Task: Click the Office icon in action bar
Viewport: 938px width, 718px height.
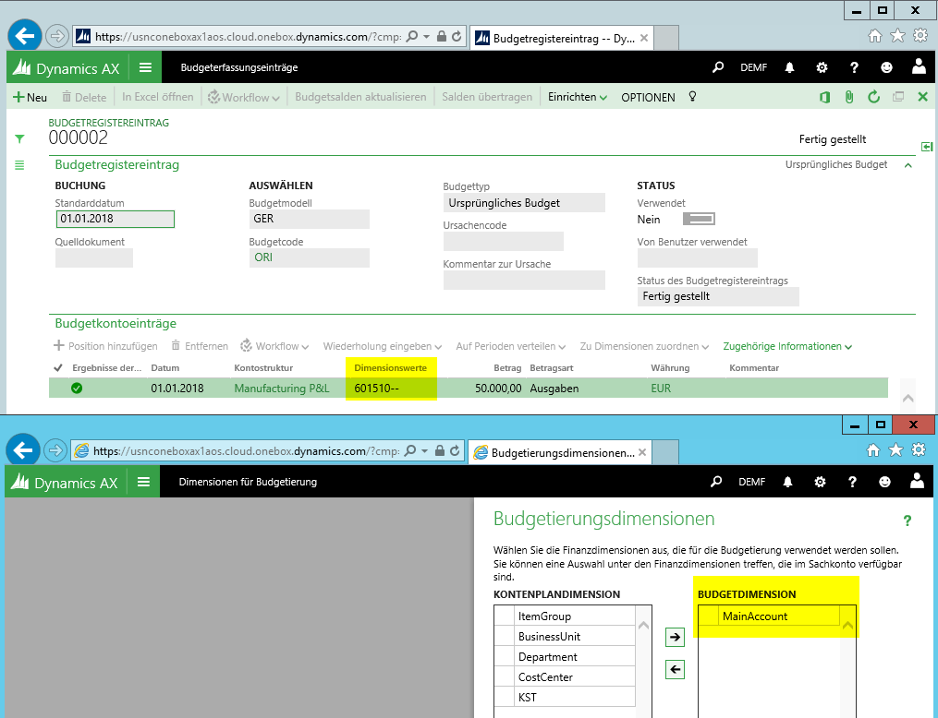Action: (x=825, y=97)
